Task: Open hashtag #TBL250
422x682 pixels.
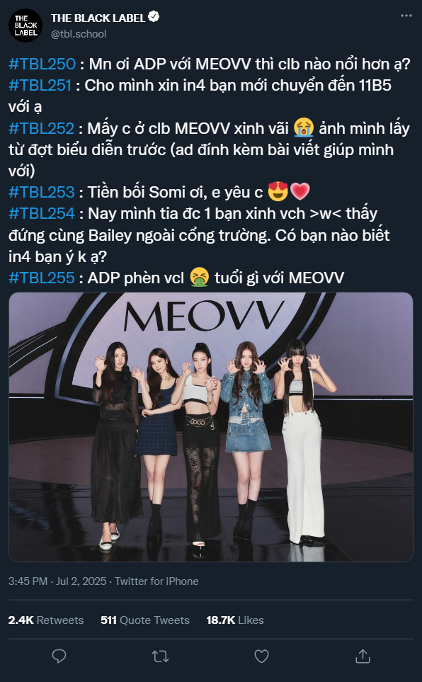Action: click(x=42, y=64)
